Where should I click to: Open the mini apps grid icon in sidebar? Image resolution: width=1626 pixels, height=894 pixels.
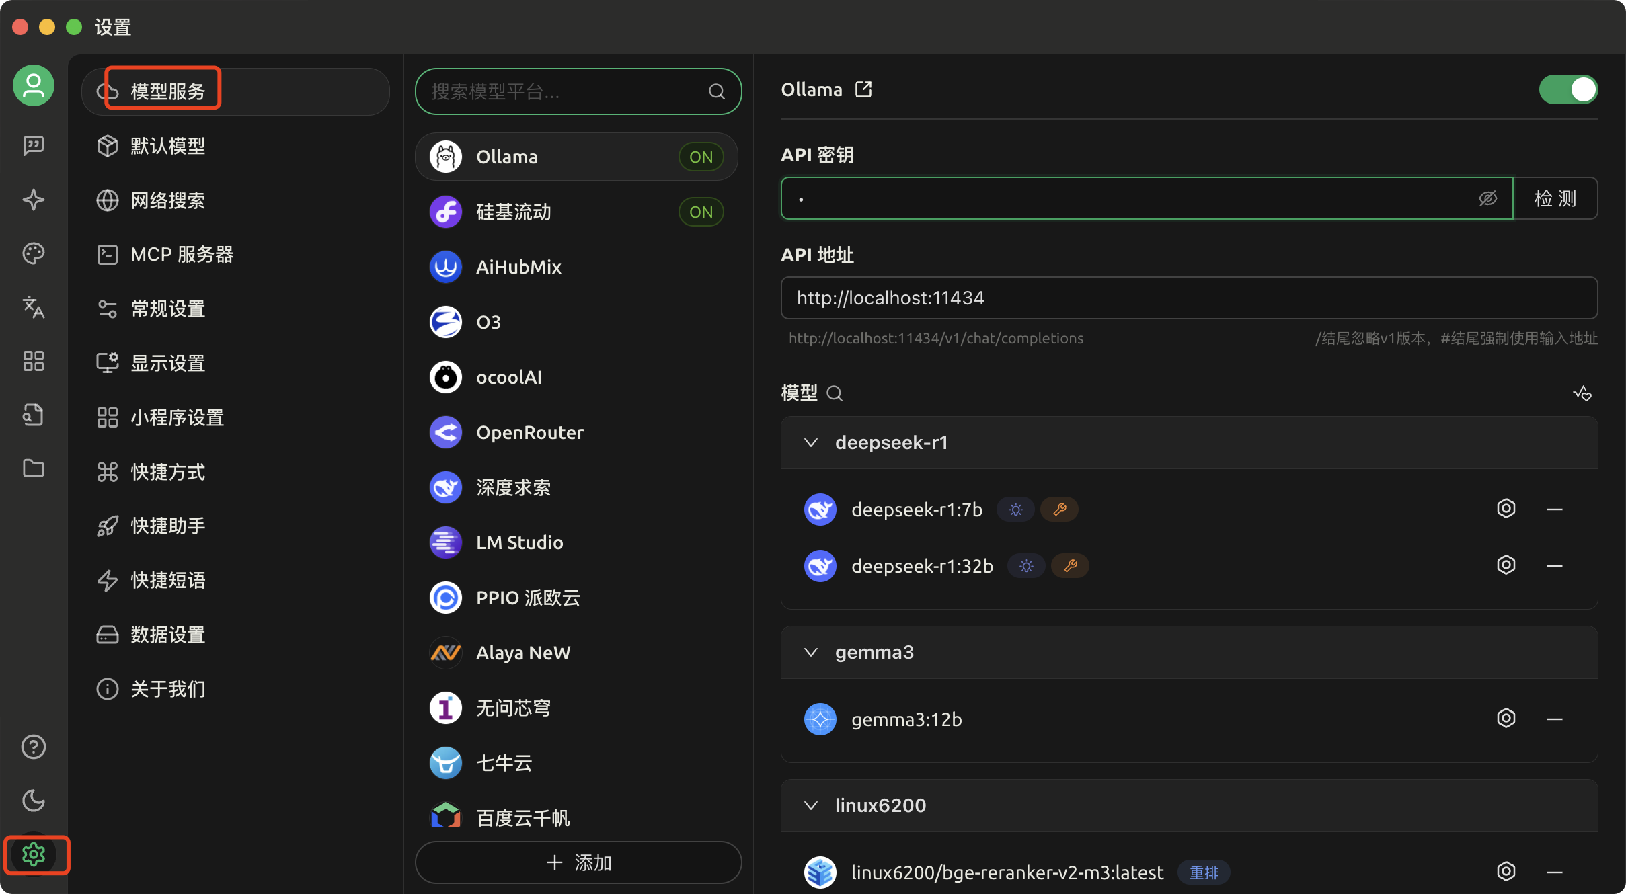[34, 361]
